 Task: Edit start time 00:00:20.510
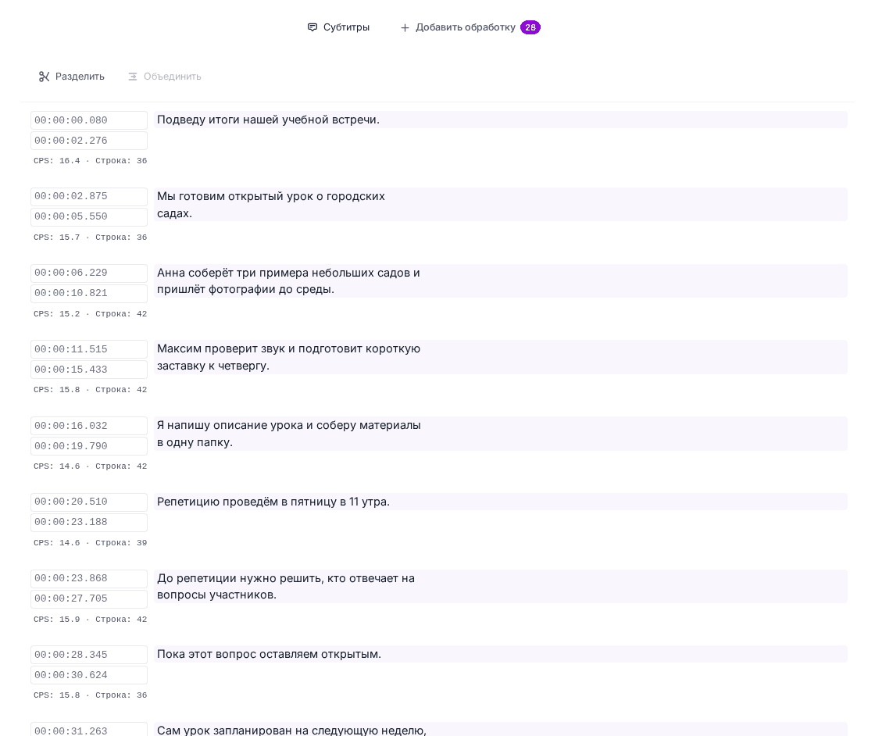click(89, 502)
